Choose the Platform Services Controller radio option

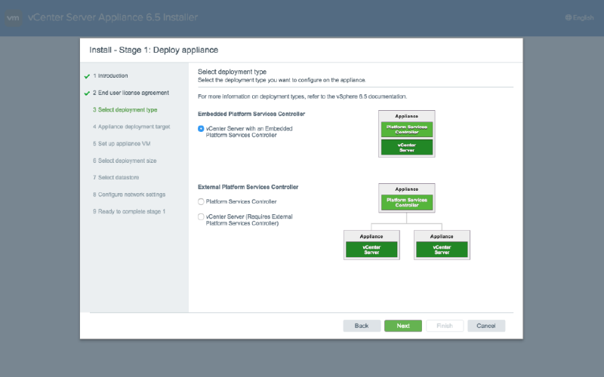pos(201,201)
